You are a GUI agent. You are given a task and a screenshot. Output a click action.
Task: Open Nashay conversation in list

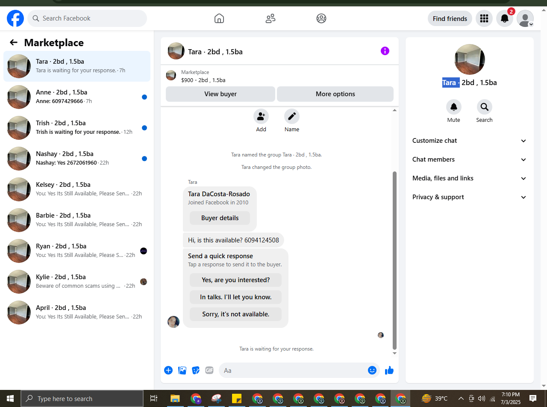point(77,159)
